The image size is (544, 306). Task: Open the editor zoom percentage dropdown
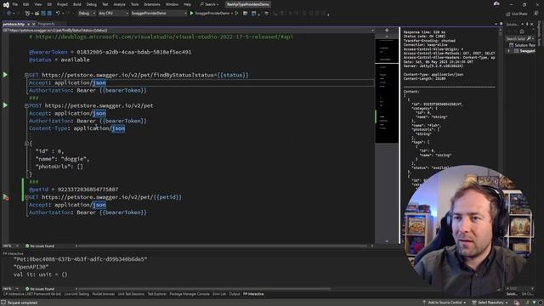coord(10,246)
